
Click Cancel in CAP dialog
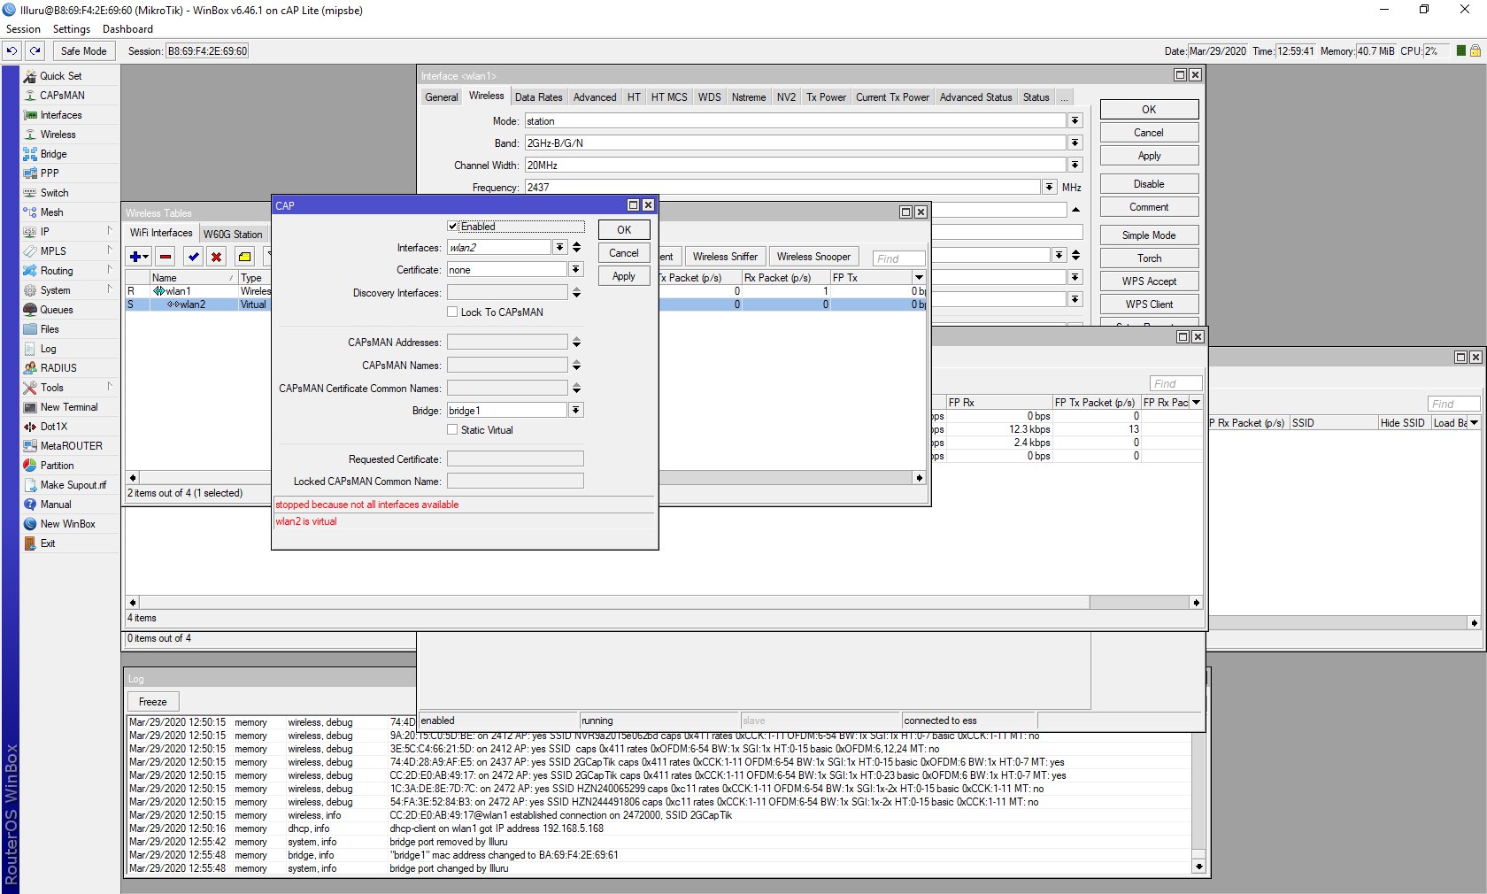[x=624, y=253]
